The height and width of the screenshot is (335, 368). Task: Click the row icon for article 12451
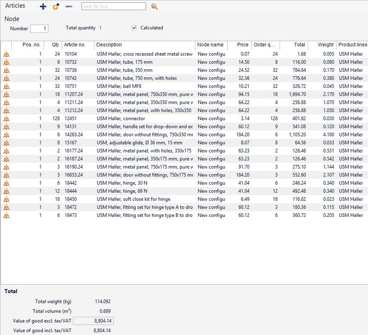[x=6, y=119]
